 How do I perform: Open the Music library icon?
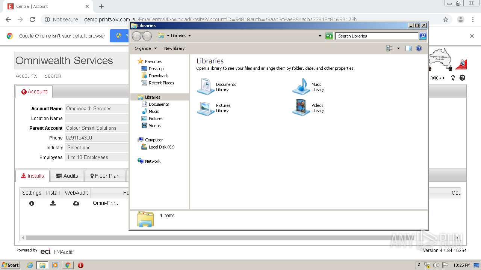point(301,87)
